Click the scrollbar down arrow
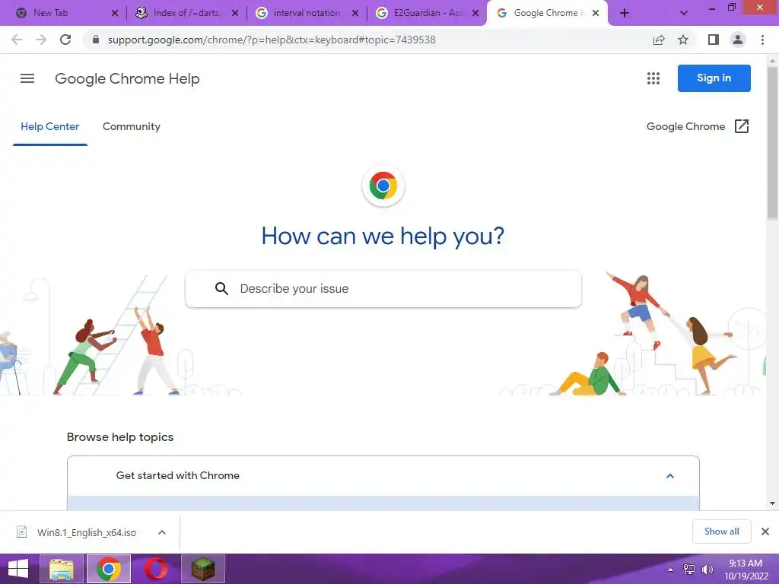Screen dimensions: 779x584 point(772,503)
